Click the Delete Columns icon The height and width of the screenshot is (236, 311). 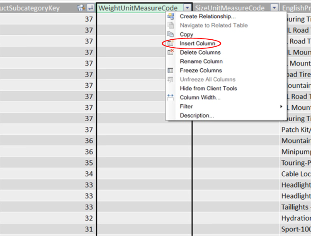(x=170, y=52)
